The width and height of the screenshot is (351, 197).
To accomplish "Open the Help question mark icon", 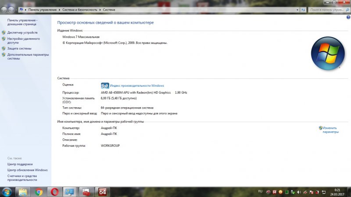I will (348, 17).
